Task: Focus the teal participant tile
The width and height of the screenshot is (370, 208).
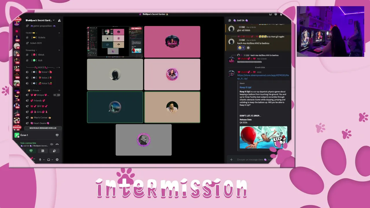Action: [x=115, y=107]
